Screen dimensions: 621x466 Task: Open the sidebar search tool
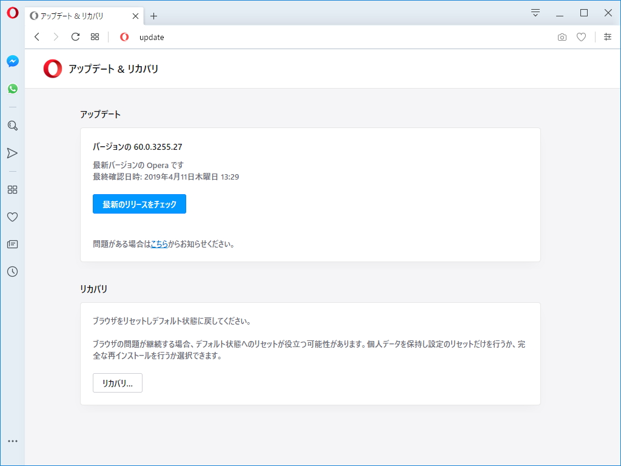[x=12, y=126]
